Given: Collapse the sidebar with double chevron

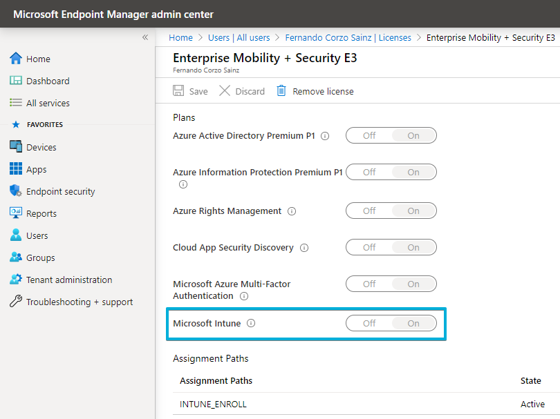Looking at the screenshot, I should click(145, 37).
